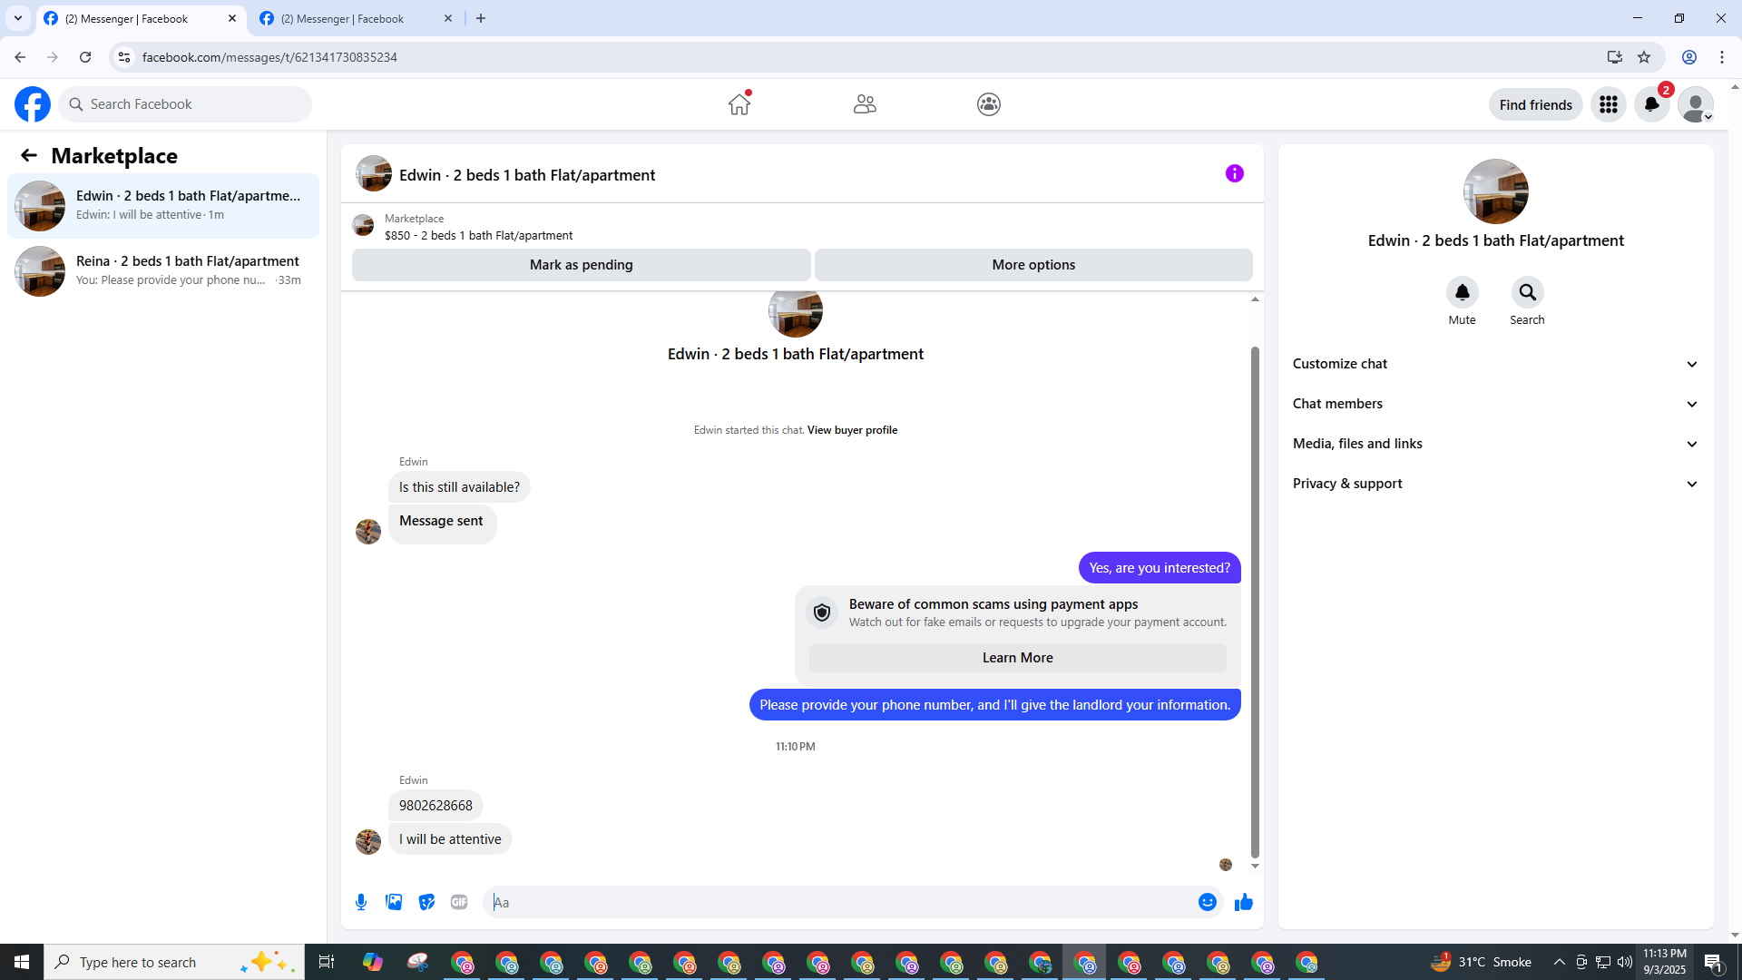The image size is (1742, 980).
Task: Reload the page
Action: pyautogui.click(x=85, y=57)
